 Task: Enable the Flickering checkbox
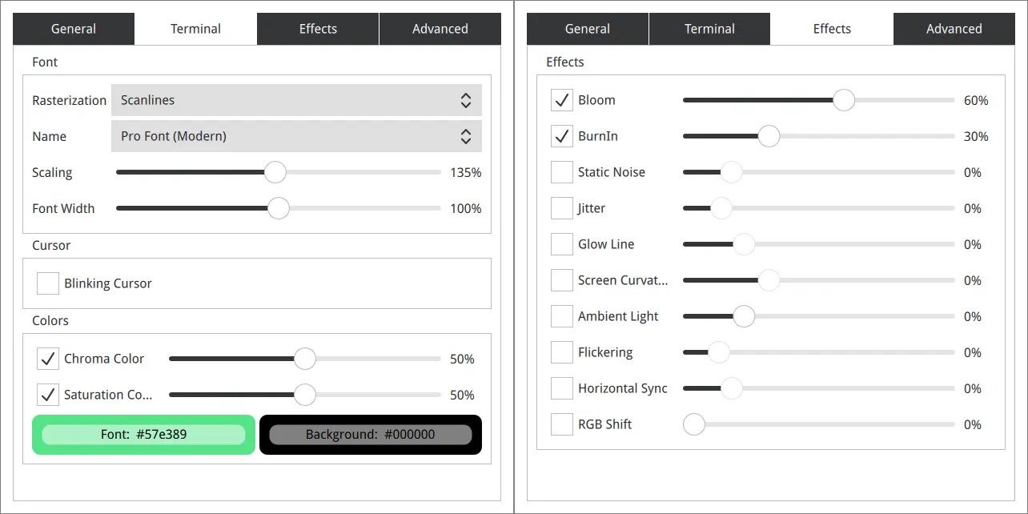click(562, 352)
